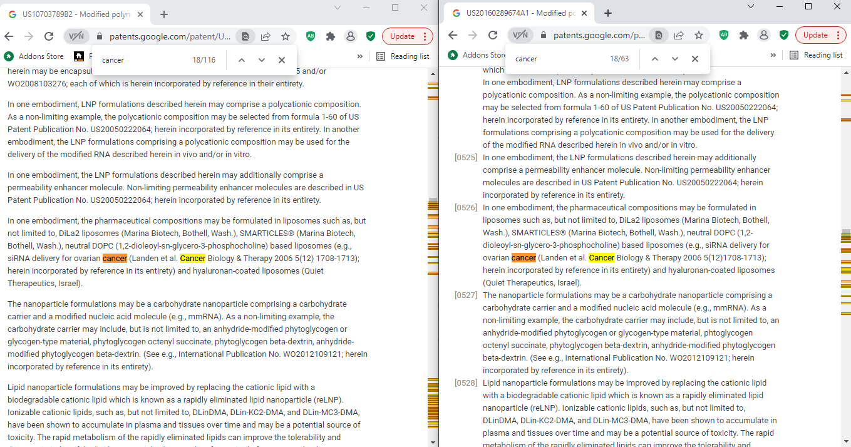Go to next 'cancer' match in left find bar
Viewport: 851px width, 447px height.
[262, 60]
